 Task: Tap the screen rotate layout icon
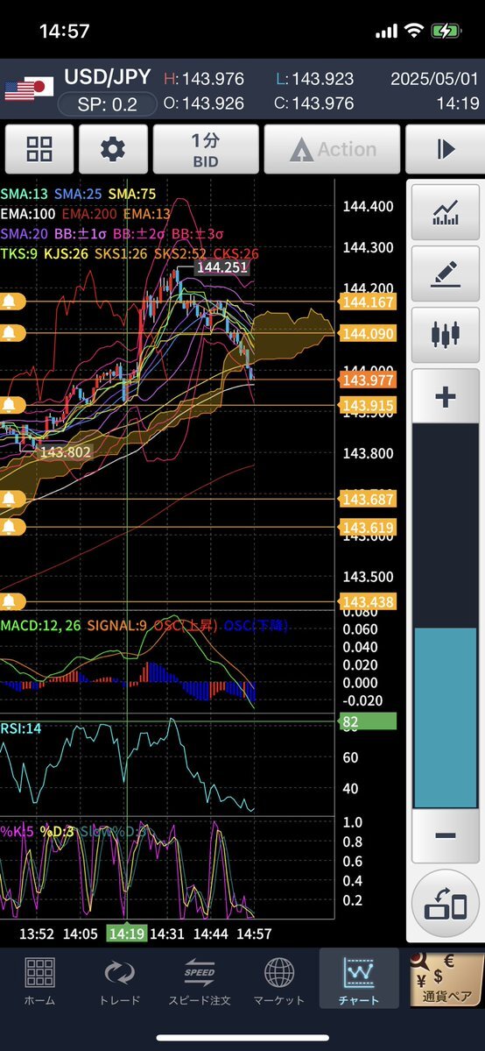click(446, 903)
